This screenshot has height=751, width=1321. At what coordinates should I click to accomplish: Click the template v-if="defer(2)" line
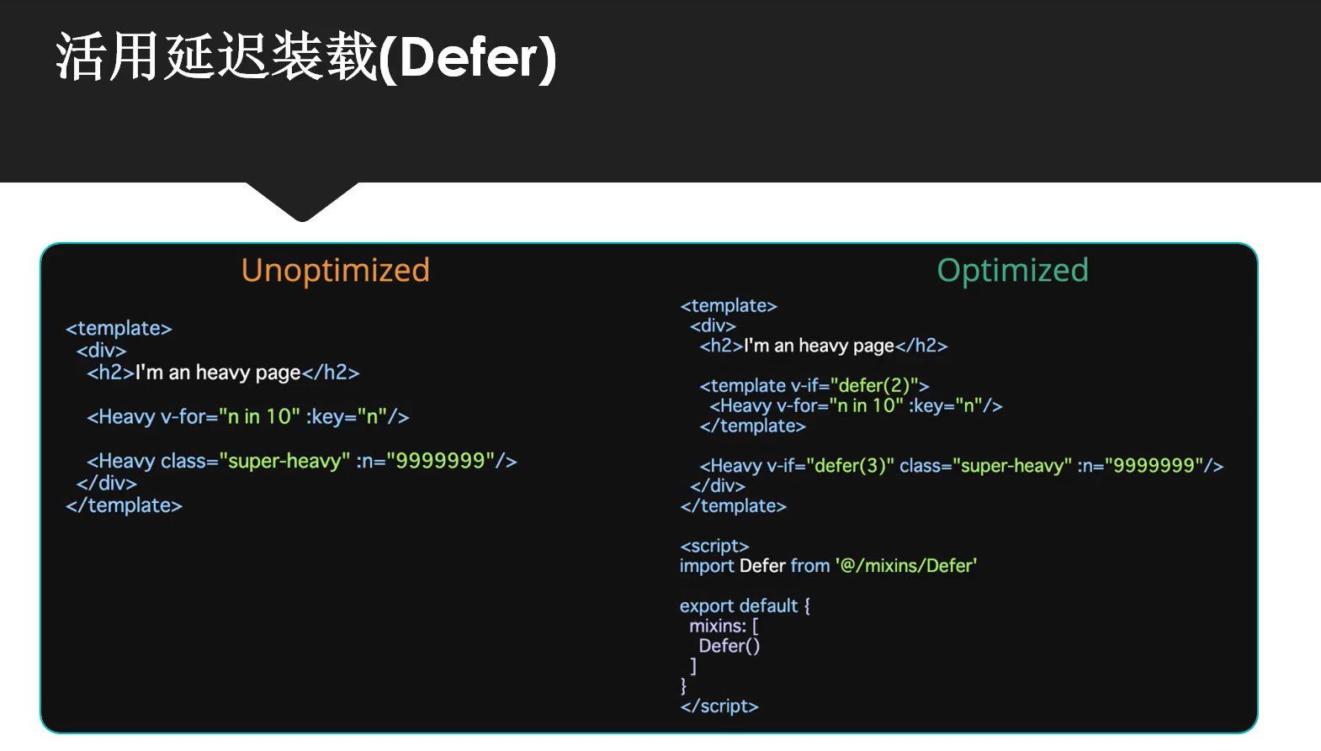[814, 385]
